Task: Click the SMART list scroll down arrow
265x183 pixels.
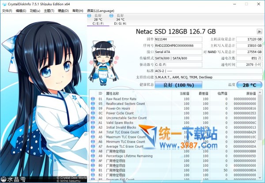Action: point(260,178)
